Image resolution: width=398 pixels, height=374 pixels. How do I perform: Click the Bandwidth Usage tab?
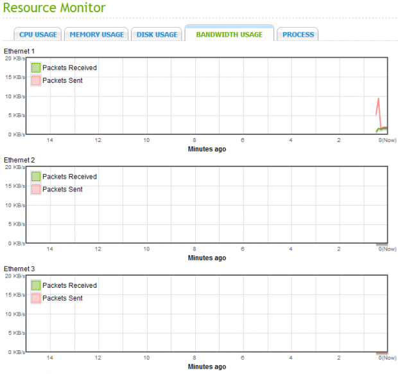(x=229, y=33)
